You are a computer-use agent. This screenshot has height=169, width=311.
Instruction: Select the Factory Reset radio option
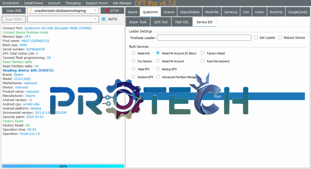tap(202, 53)
